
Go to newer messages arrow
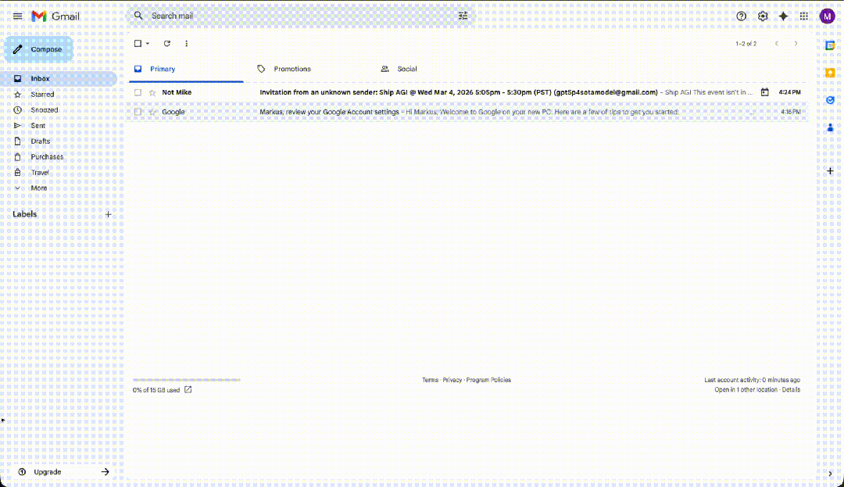pyautogui.click(x=776, y=44)
